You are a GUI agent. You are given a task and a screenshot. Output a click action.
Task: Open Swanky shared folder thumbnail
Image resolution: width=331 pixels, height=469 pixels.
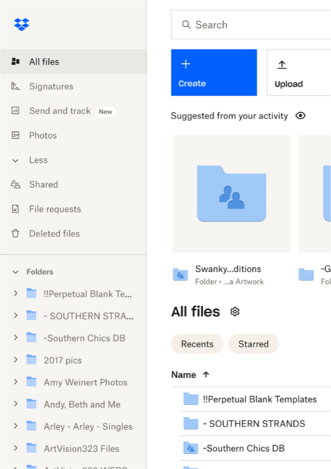point(231,194)
